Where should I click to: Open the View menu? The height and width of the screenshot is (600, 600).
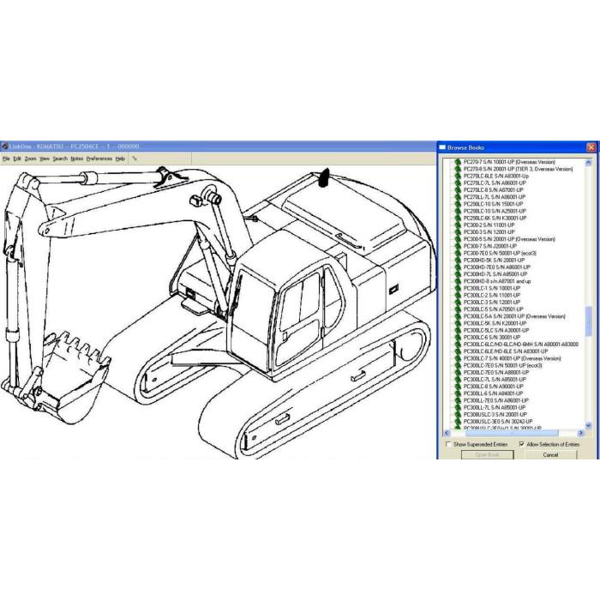coord(45,159)
